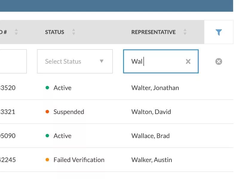Click the Select Status dropdown arrow
This screenshot has height=179, width=239.
[102, 61]
